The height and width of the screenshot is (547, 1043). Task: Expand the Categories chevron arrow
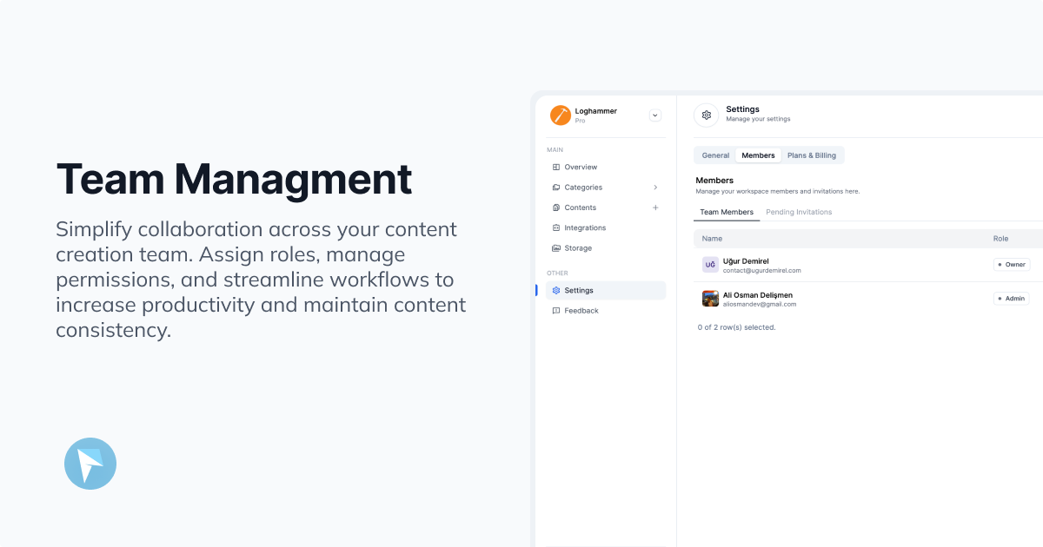tap(655, 188)
